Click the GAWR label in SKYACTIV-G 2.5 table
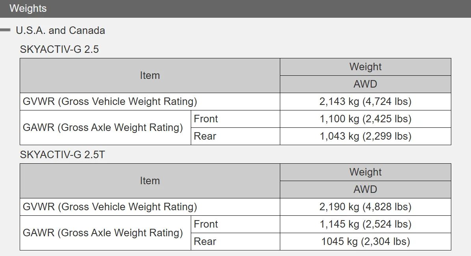Screen dimensions: 471x256 (x=103, y=127)
